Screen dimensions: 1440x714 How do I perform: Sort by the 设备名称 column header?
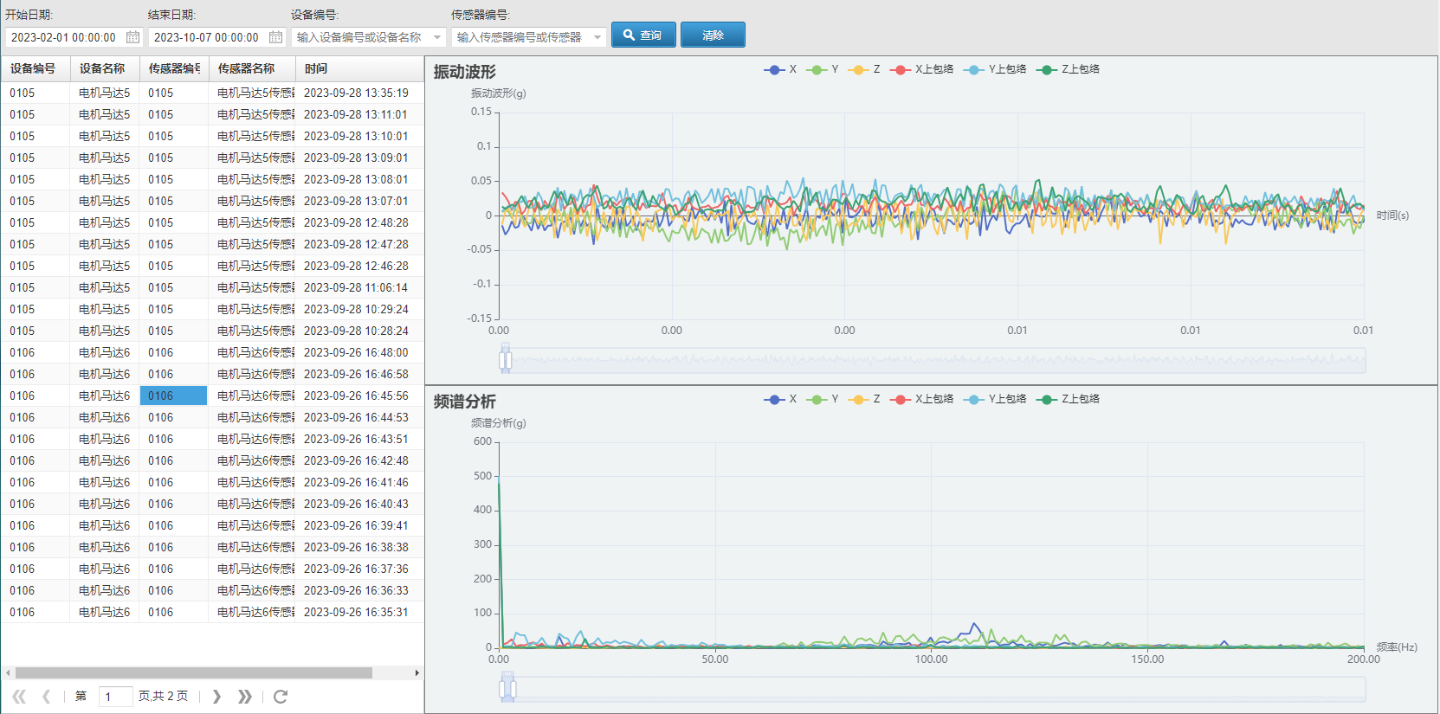(105, 68)
